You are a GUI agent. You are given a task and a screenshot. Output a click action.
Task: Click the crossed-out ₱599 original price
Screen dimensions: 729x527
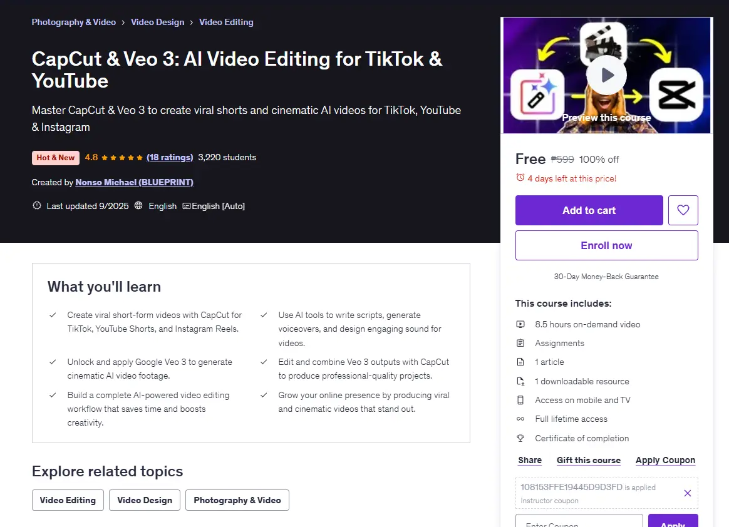562,160
